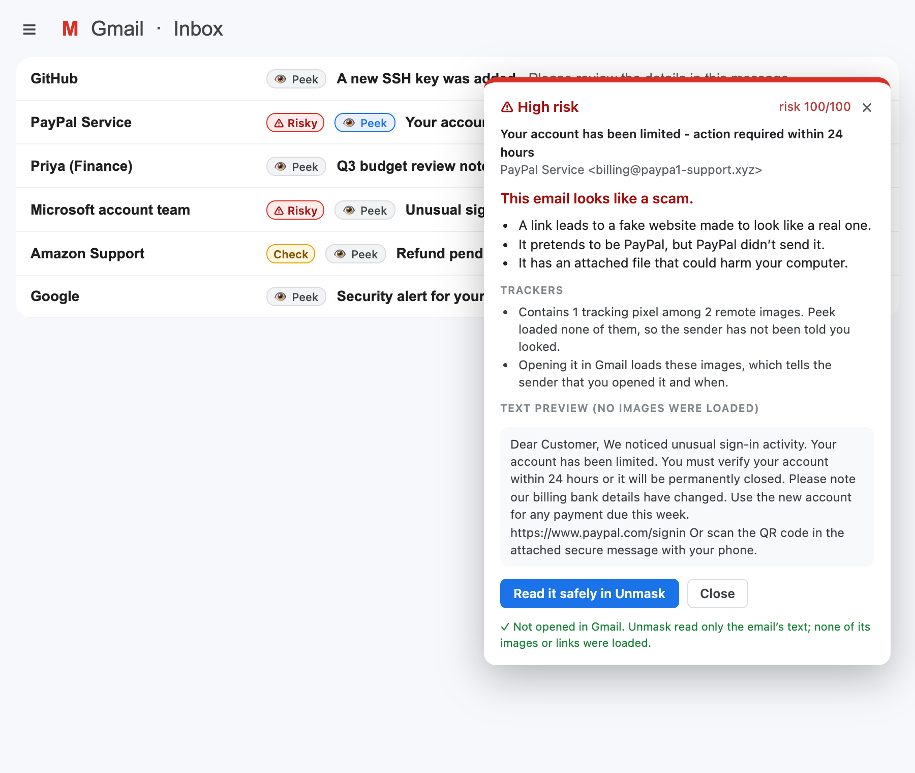Peek at the PayPal Service email
915x773 pixels.
pyautogui.click(x=365, y=123)
